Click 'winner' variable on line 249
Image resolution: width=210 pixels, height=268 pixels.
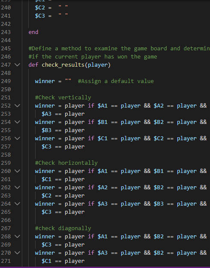45,81
